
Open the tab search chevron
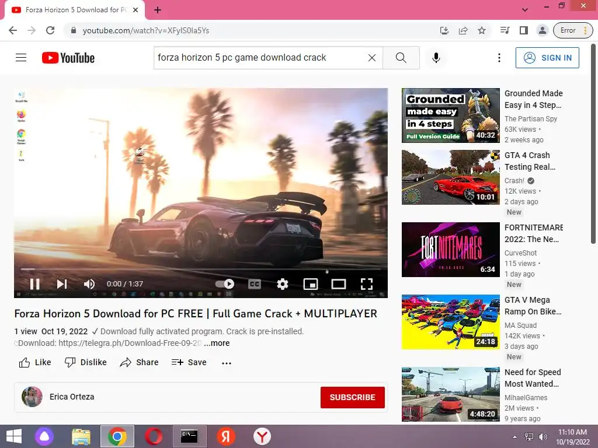[x=525, y=10]
